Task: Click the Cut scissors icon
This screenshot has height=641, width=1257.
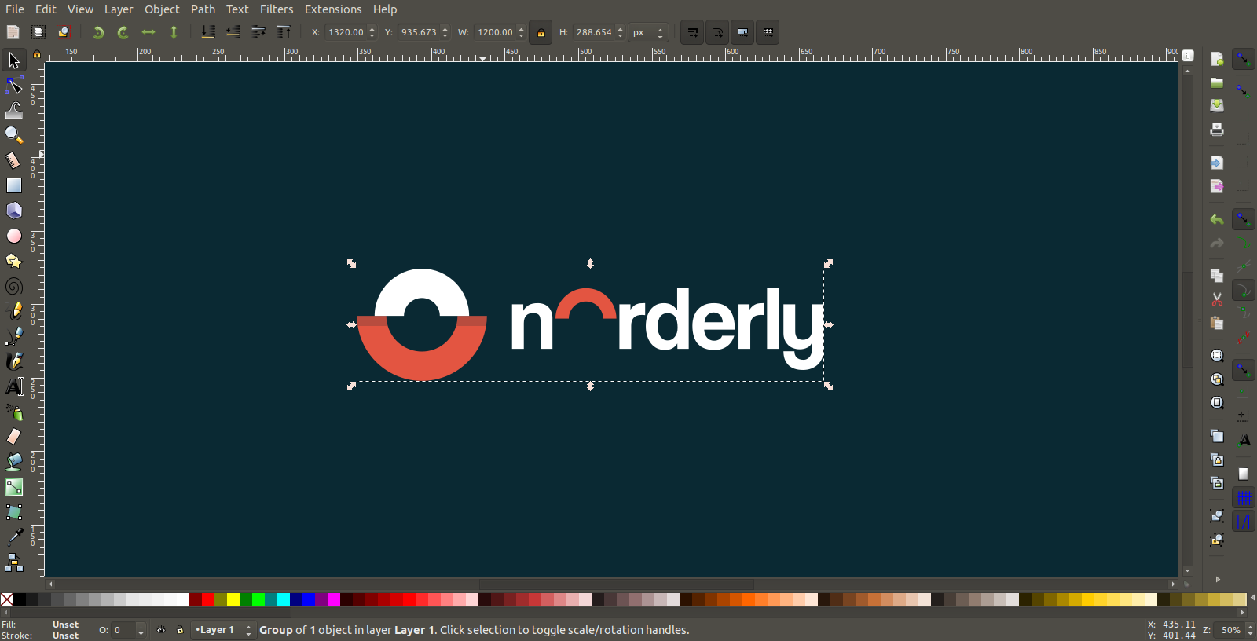Action: [x=1217, y=299]
